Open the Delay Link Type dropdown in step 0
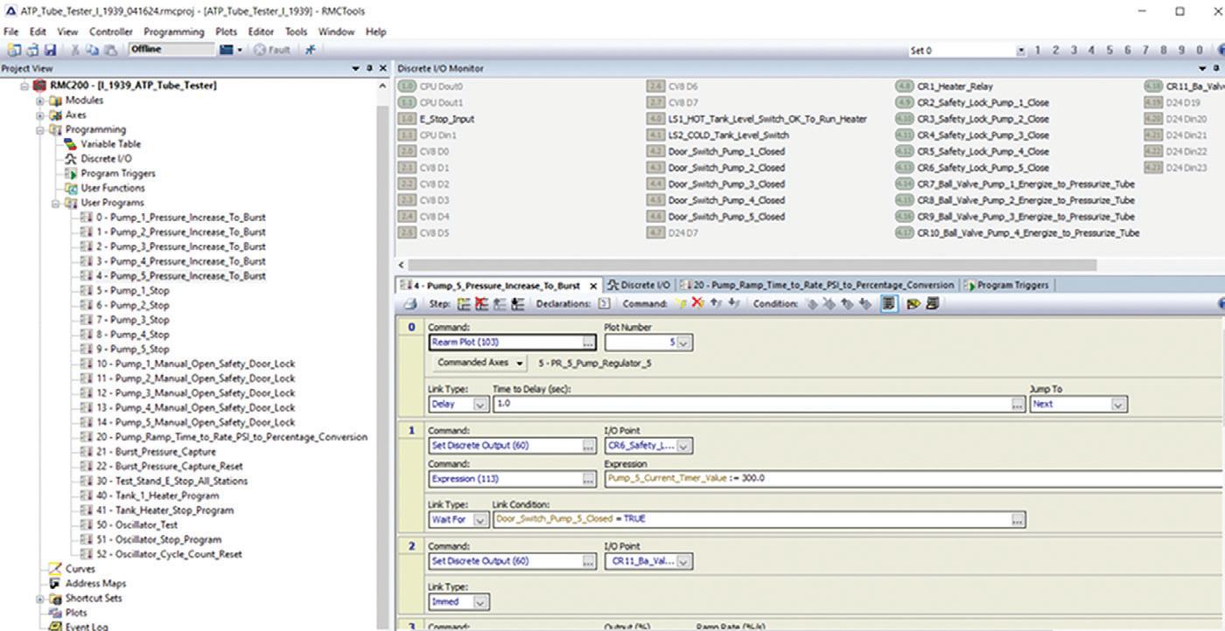The height and width of the screenshot is (631, 1225). (x=479, y=405)
